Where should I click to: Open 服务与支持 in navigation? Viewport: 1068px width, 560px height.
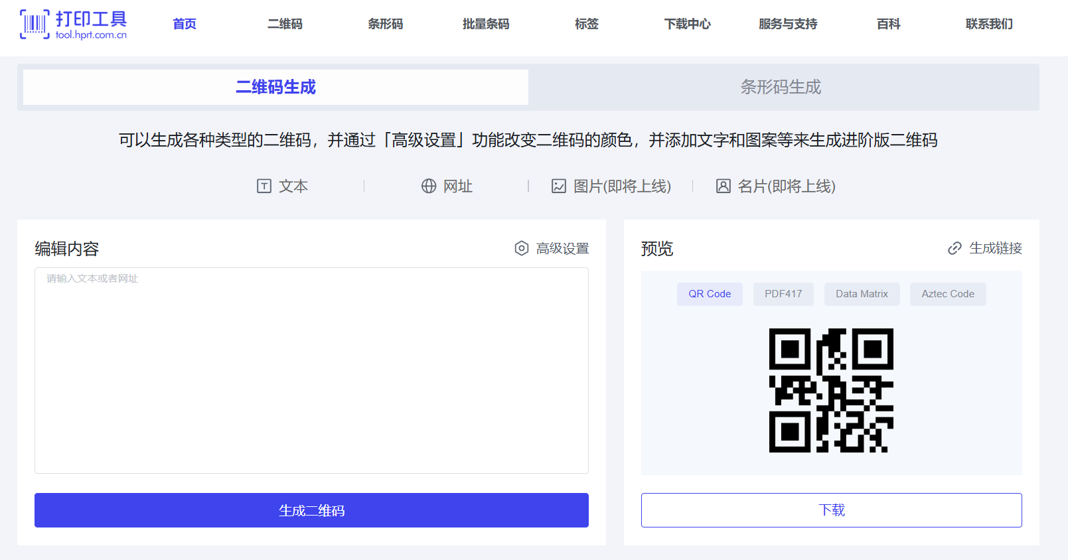788,24
